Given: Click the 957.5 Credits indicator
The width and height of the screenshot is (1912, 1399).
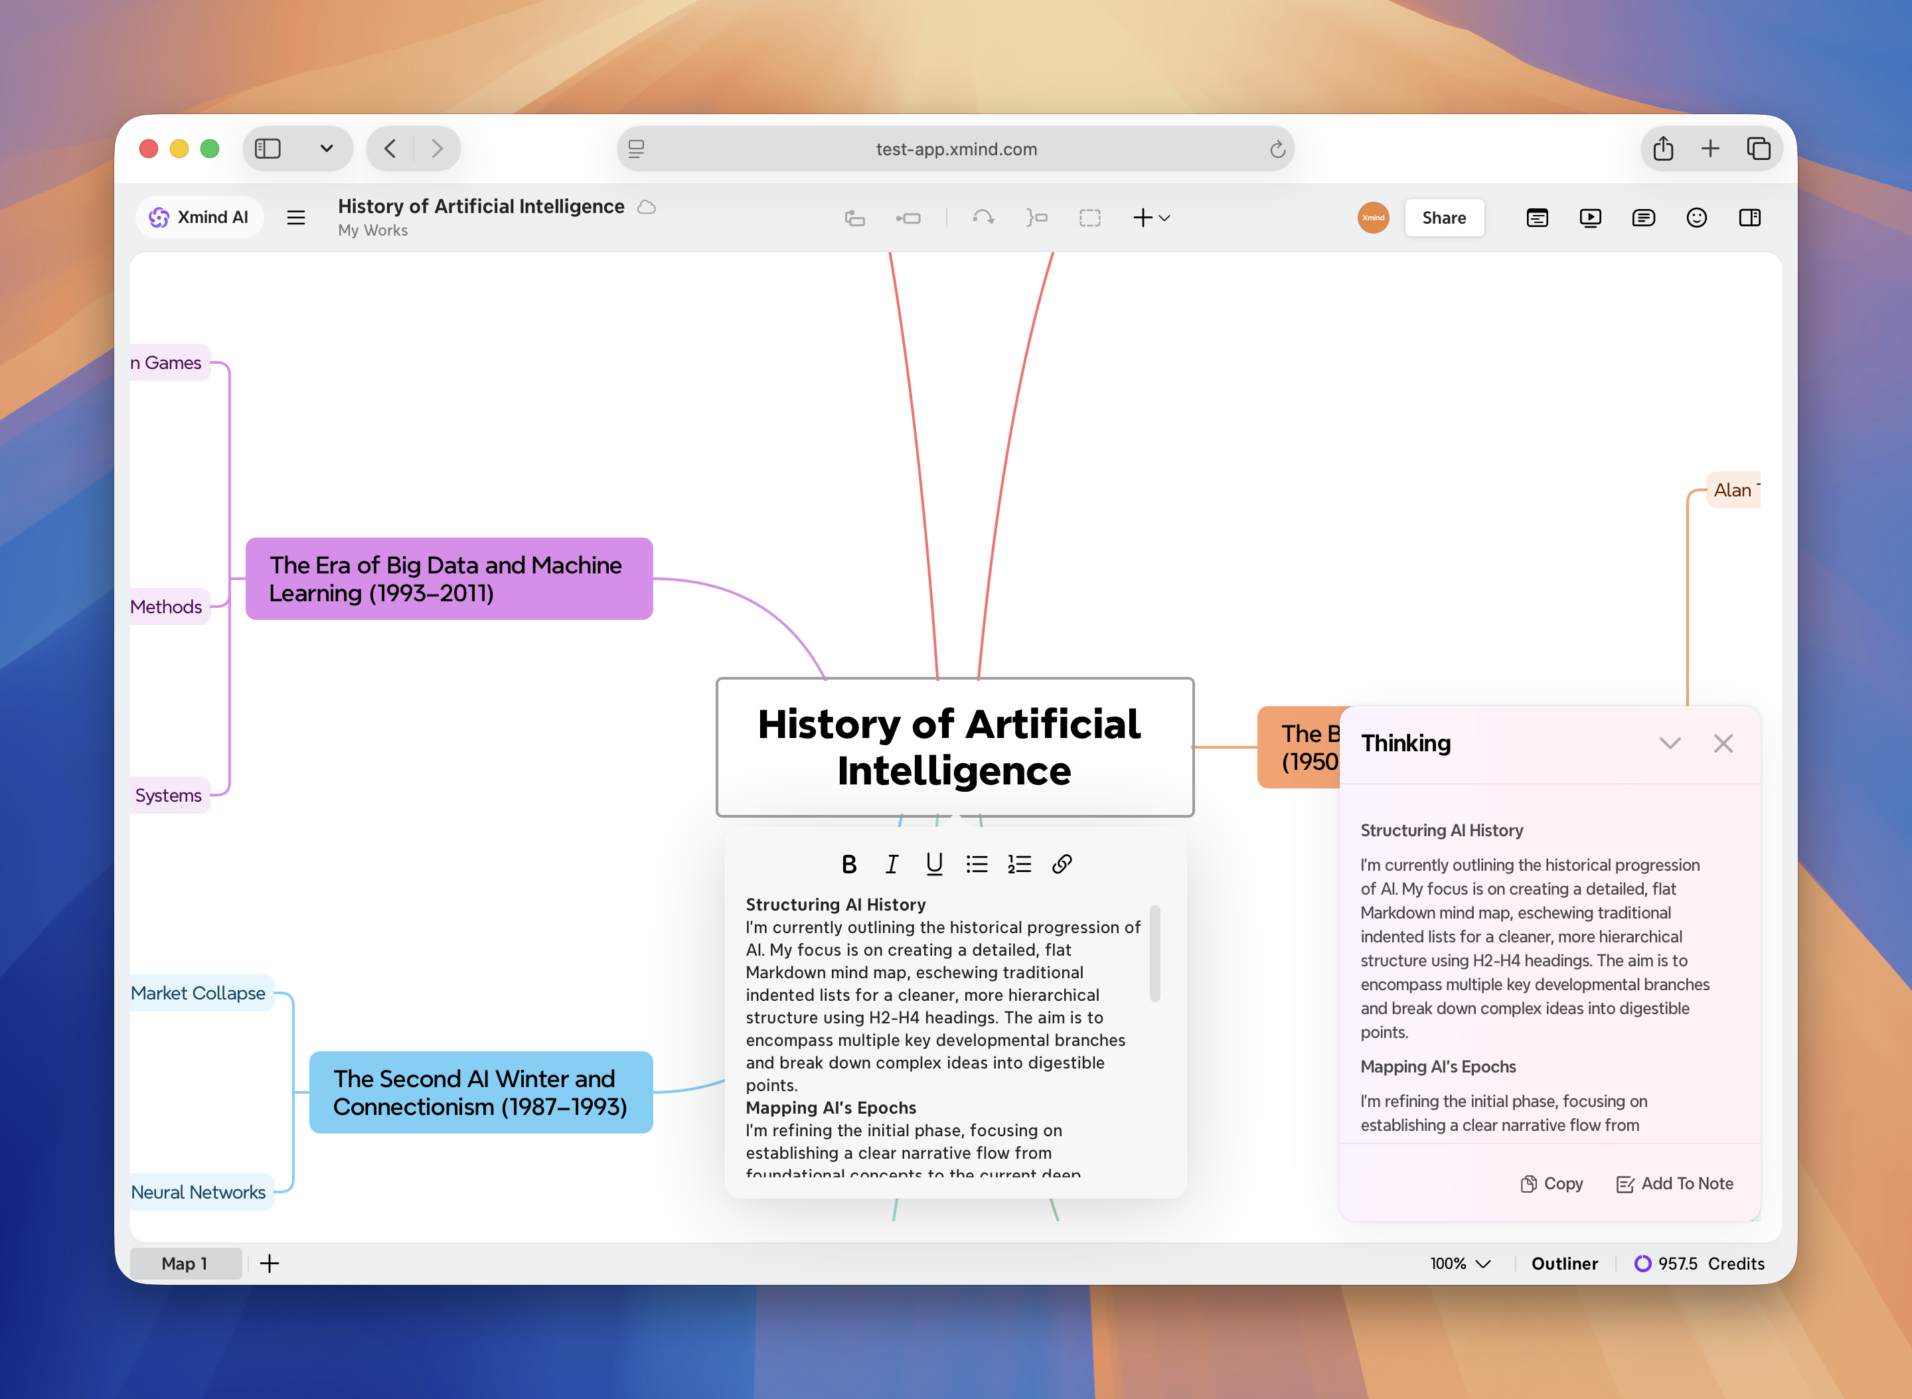Looking at the screenshot, I should 1700,1264.
